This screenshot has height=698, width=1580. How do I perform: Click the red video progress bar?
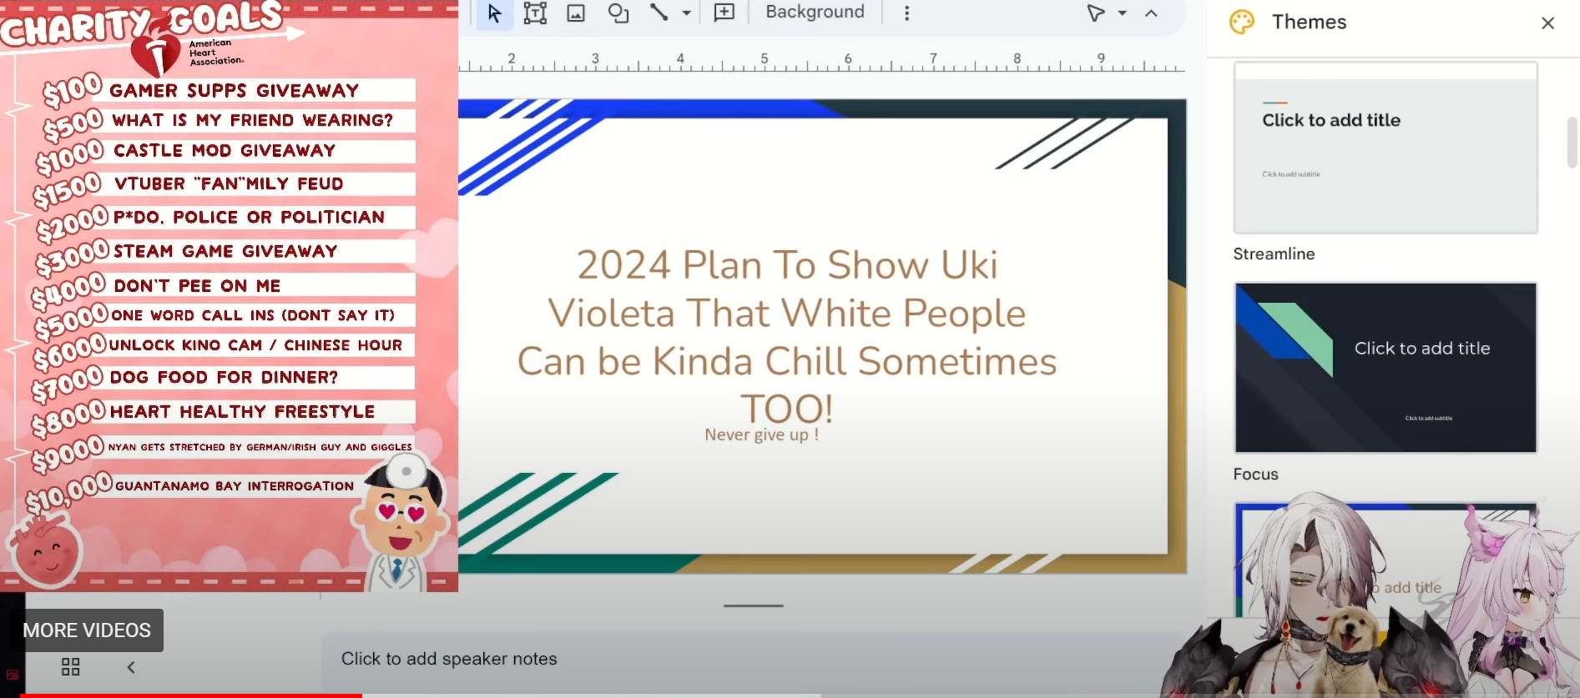pyautogui.click(x=190, y=695)
